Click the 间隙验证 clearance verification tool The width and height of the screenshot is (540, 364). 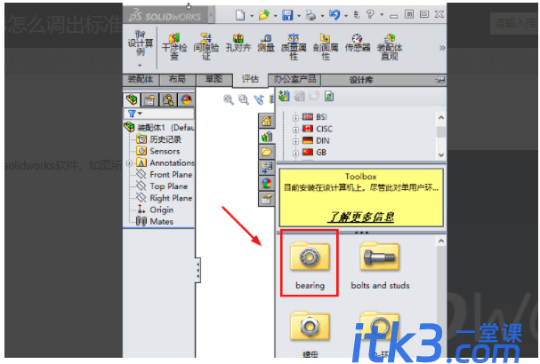click(206, 46)
